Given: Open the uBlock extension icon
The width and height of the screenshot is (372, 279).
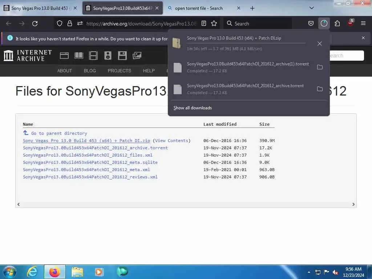Looking at the screenshot, I should tap(351, 23).
